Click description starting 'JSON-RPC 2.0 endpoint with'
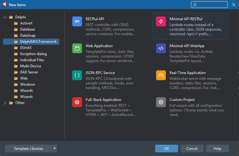 pyautogui.click(x=110, y=83)
